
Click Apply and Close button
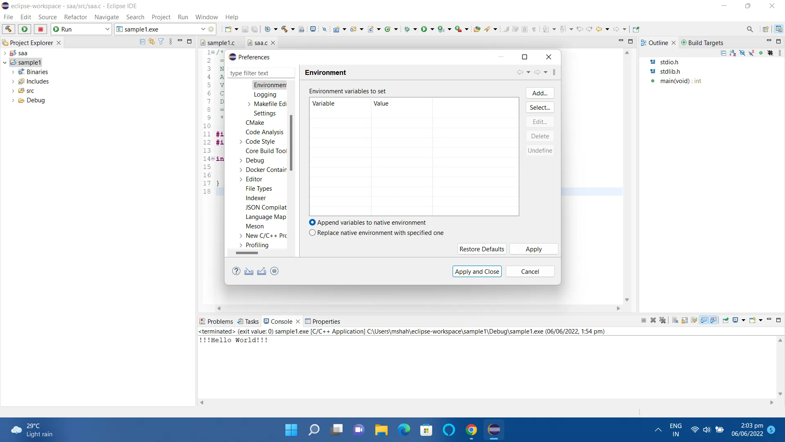[477, 272]
